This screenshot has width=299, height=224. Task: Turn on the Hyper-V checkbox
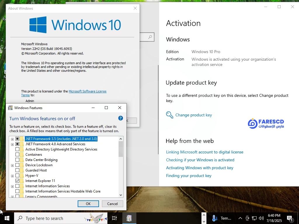pos(17,175)
